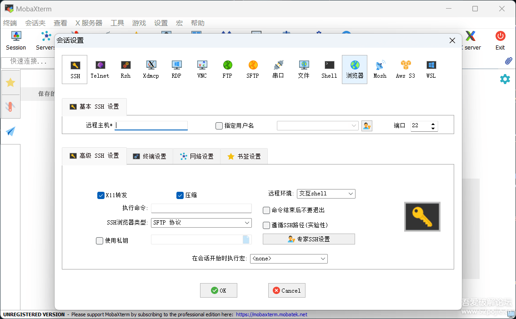Open the 远程环境 dropdown
Image resolution: width=516 pixels, height=319 pixels.
click(326, 194)
